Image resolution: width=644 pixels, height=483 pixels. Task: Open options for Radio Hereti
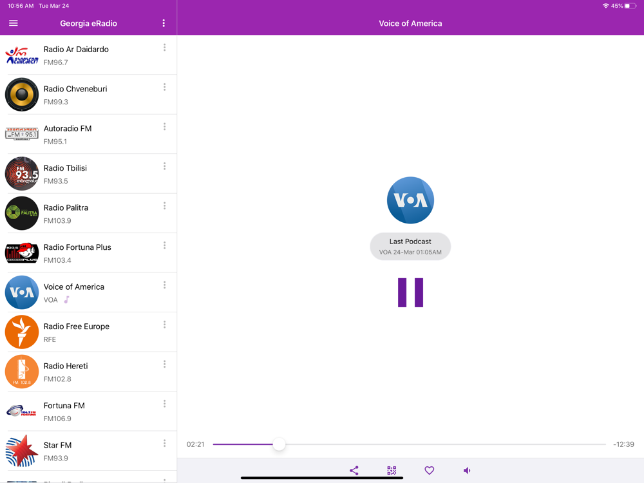165,365
